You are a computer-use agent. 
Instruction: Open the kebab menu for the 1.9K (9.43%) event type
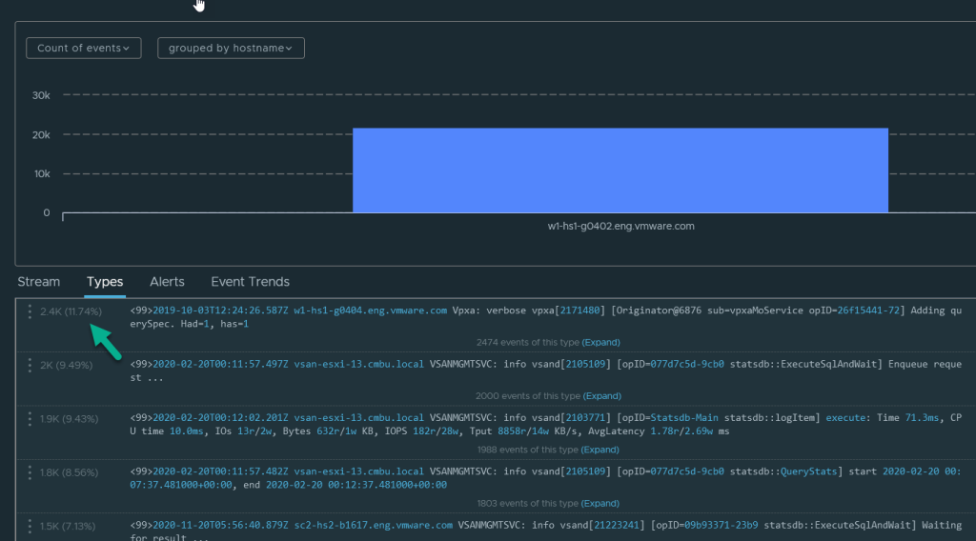[30, 419]
